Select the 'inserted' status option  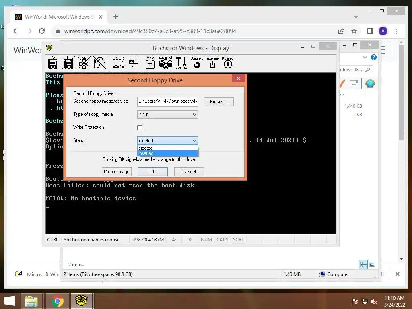(167, 153)
